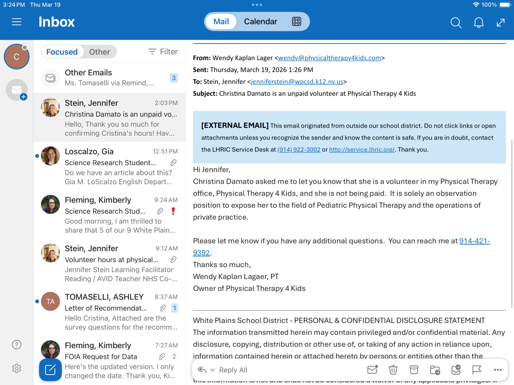Open the Stein, Jennifer 9:12 AM email
The image size is (514, 385).
109,263
